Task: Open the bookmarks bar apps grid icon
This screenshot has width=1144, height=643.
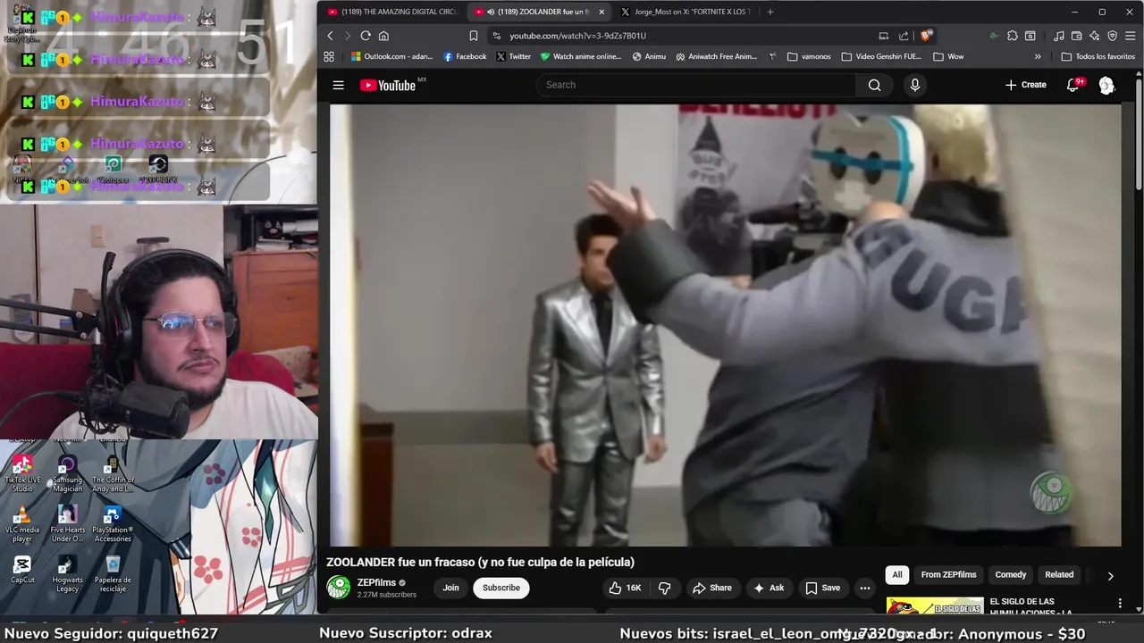Action: tap(329, 56)
